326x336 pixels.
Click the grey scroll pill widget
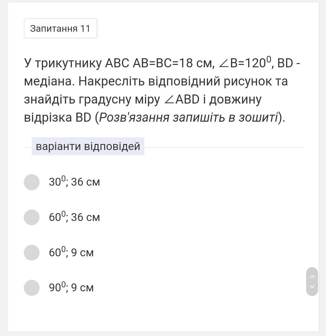click(x=312, y=281)
